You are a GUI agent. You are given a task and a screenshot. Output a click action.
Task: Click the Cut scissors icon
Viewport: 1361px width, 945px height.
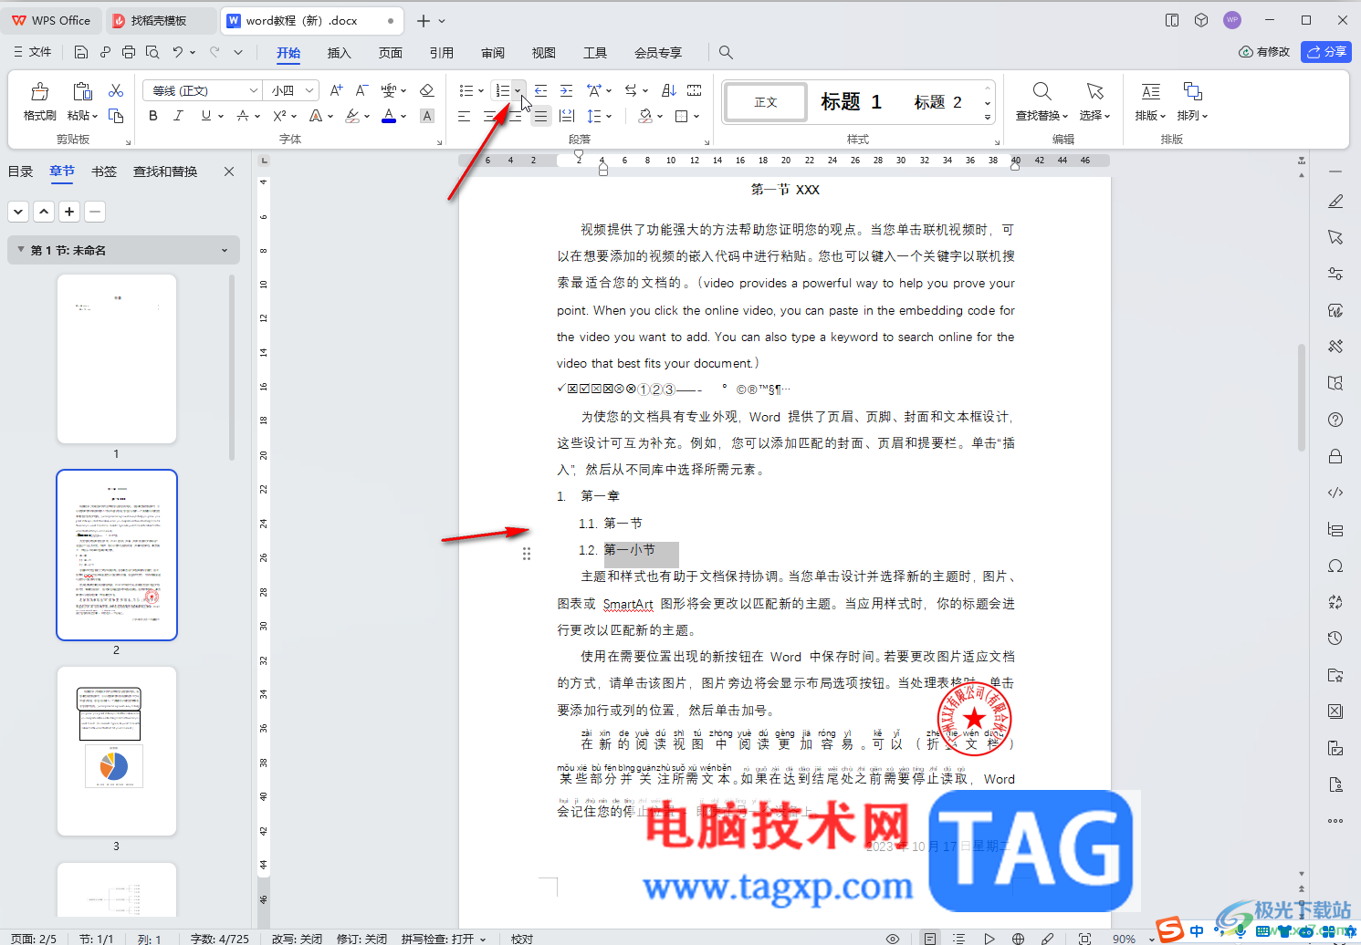[x=116, y=90]
